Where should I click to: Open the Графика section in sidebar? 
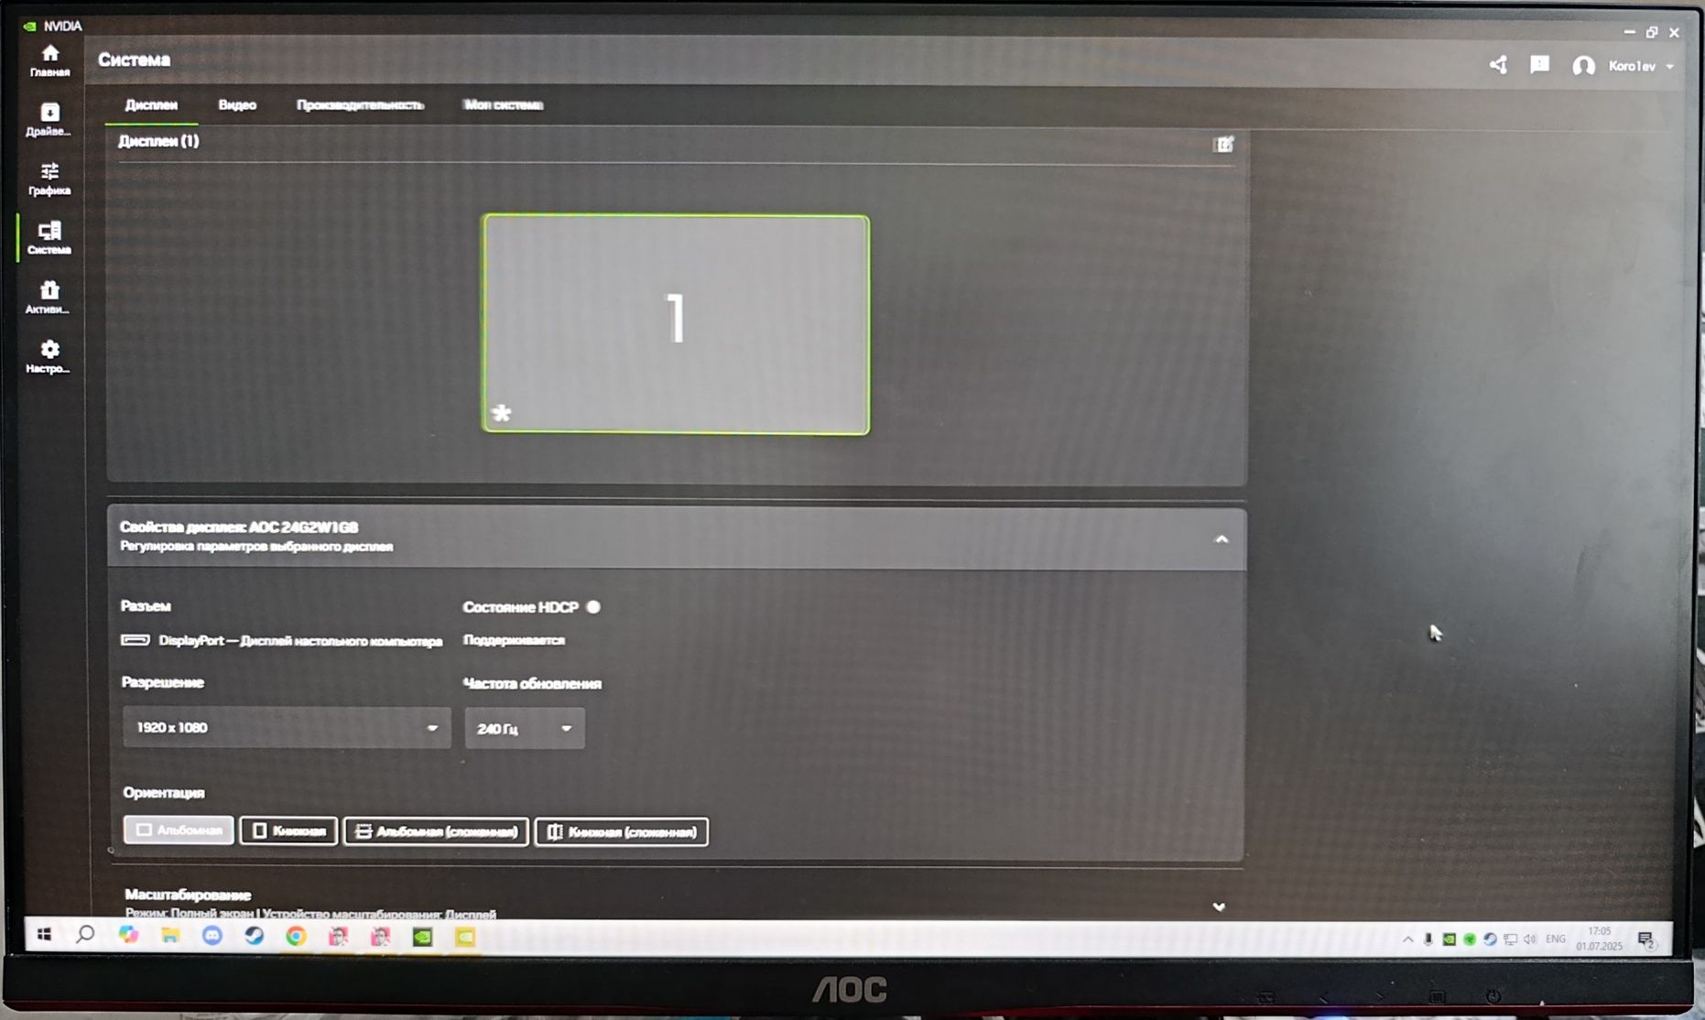[49, 179]
